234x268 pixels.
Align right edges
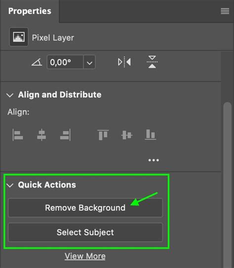pyautogui.click(x=65, y=135)
